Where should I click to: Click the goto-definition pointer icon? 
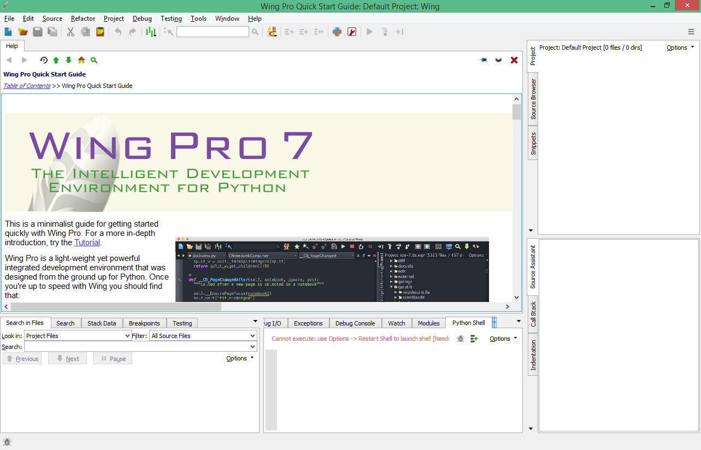coord(168,32)
